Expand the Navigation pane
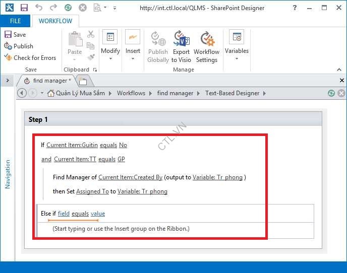The width and height of the screenshot is (347, 273). [x=8, y=81]
